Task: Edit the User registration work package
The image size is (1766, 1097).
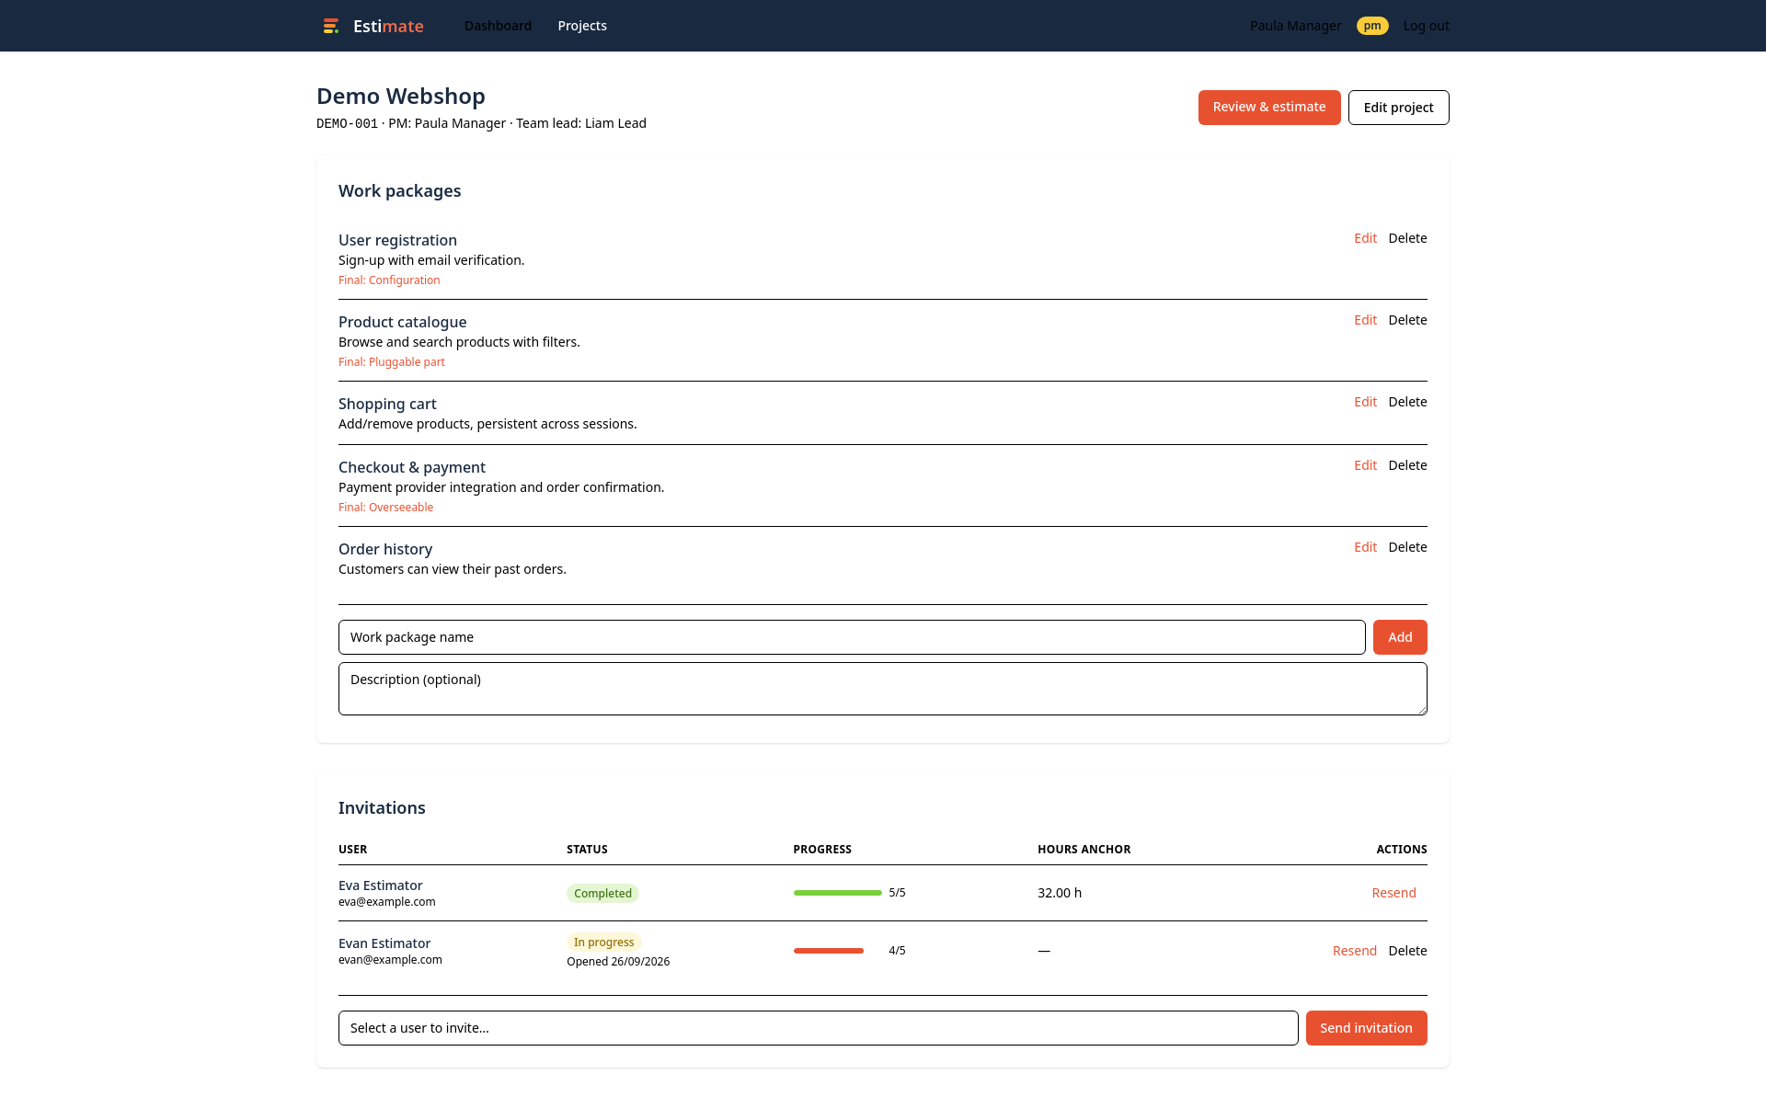Action: pos(1365,238)
